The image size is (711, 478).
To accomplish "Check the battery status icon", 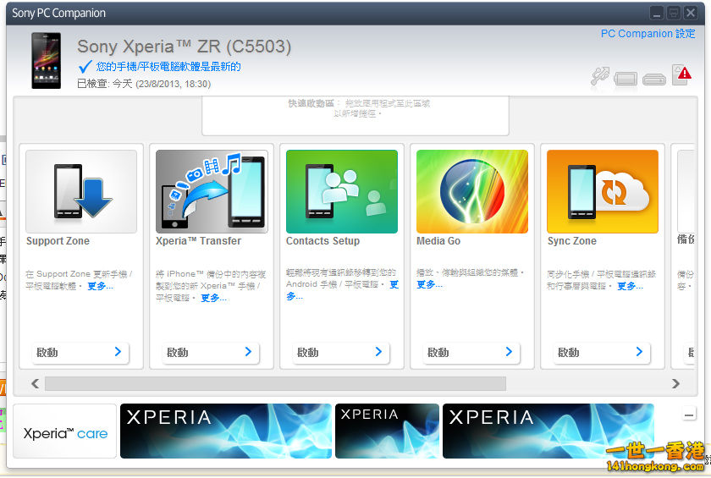I will [626, 79].
